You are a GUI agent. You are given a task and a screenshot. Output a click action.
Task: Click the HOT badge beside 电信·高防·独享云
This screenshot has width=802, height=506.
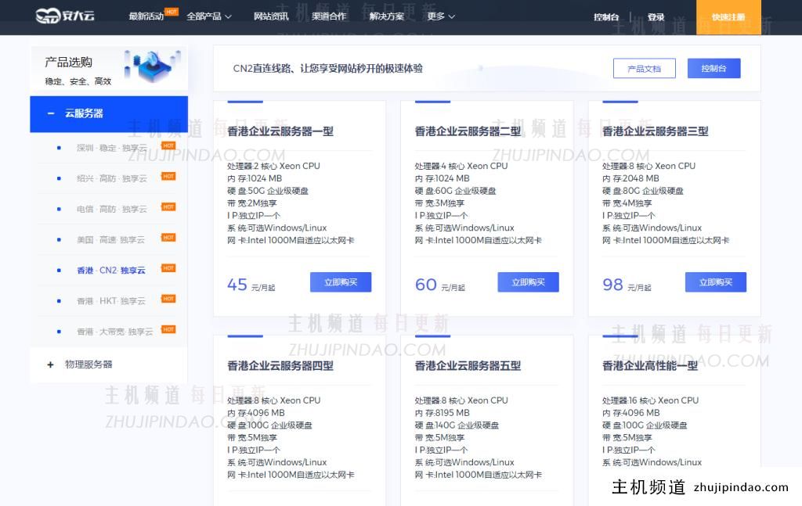(168, 206)
